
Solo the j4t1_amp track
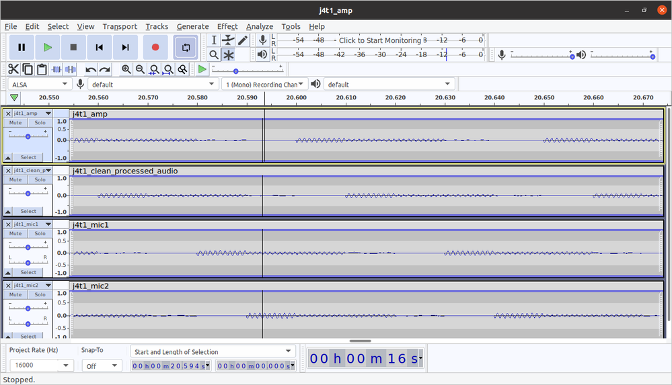[40, 122]
